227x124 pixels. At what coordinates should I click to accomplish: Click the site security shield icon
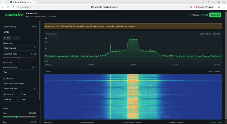click(18, 7)
